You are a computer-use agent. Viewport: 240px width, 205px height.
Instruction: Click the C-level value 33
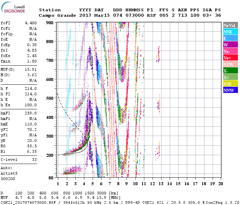34,160
